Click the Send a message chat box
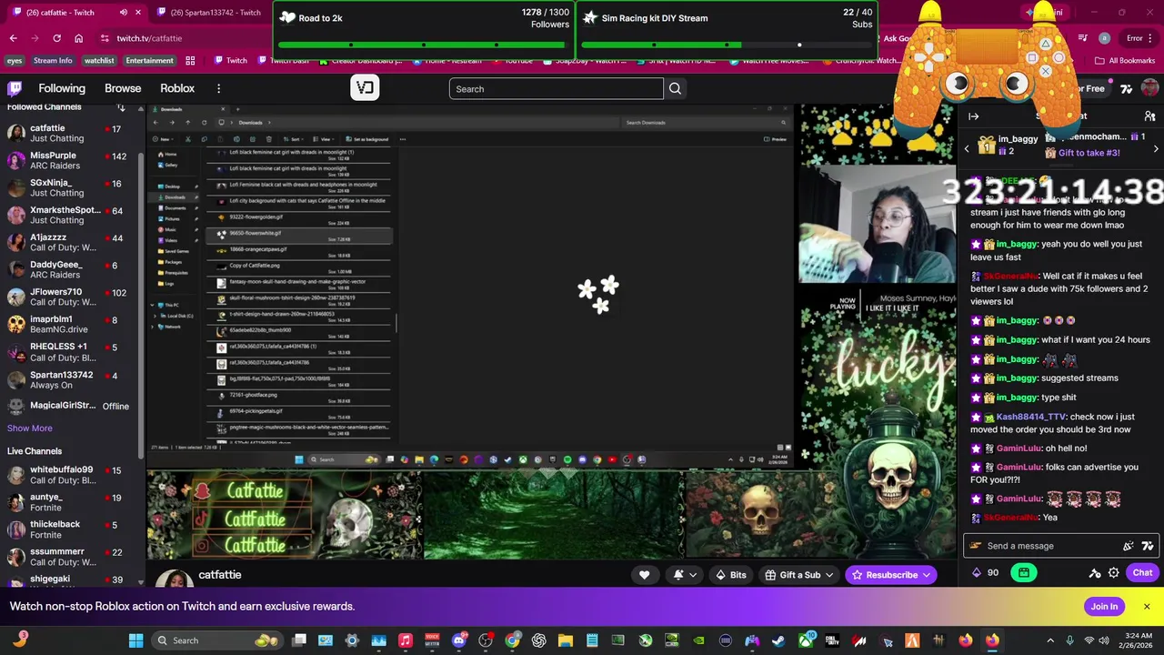This screenshot has width=1164, height=655. tap(1060, 546)
